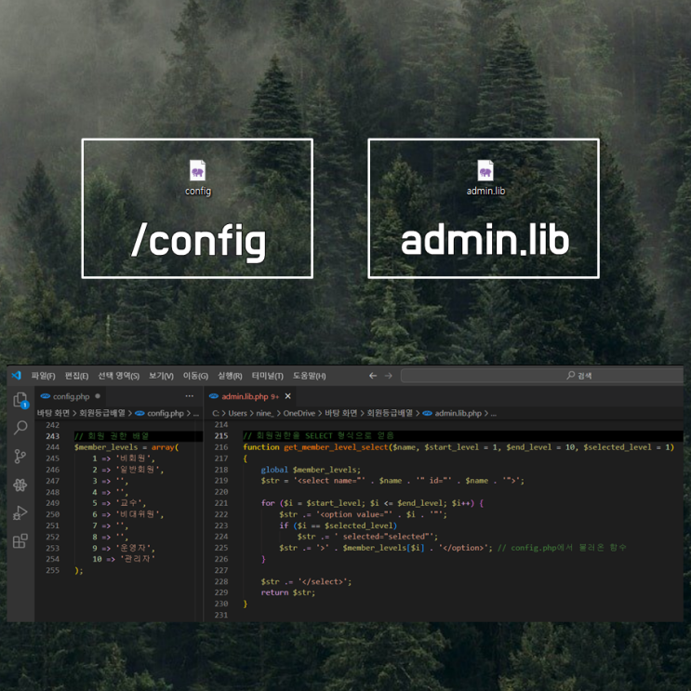Click the '$str = '<select name="' line 219
The height and width of the screenshot is (691, 691).
click(392, 481)
